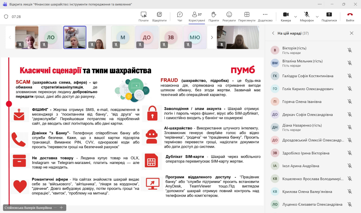Open title bar three-dots settings menu
This screenshot has height=213, width=361.
point(320,4)
